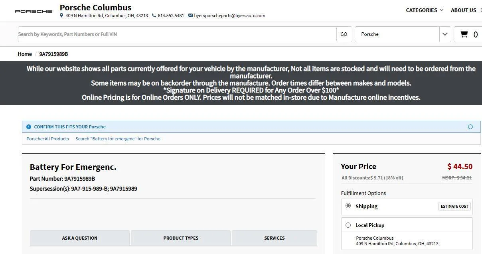This screenshot has height=254, width=482.
Task: Click the Supersession(s) line
Action: click(83, 189)
